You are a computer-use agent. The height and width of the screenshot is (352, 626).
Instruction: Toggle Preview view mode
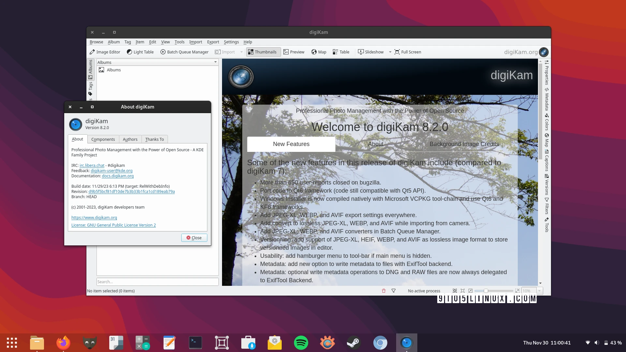pos(294,52)
